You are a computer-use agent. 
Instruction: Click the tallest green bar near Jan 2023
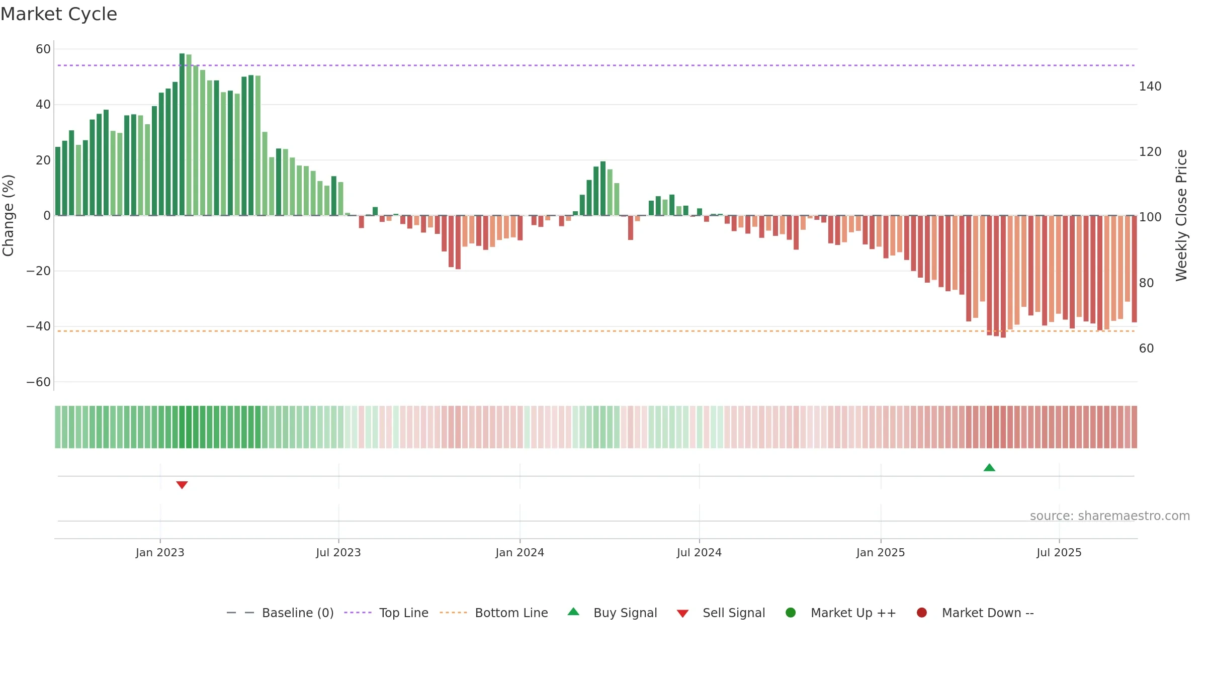pyautogui.click(x=182, y=134)
